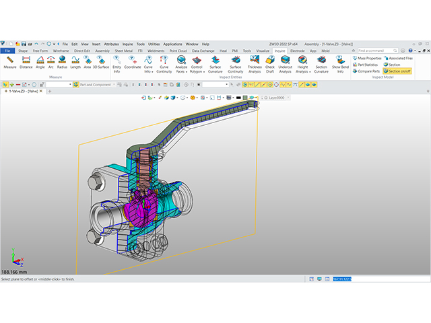Open the Applications menu
Screen dimensions: 431x323
(172, 44)
